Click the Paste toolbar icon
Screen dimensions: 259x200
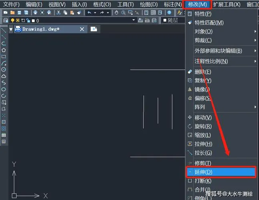[x=72, y=12]
